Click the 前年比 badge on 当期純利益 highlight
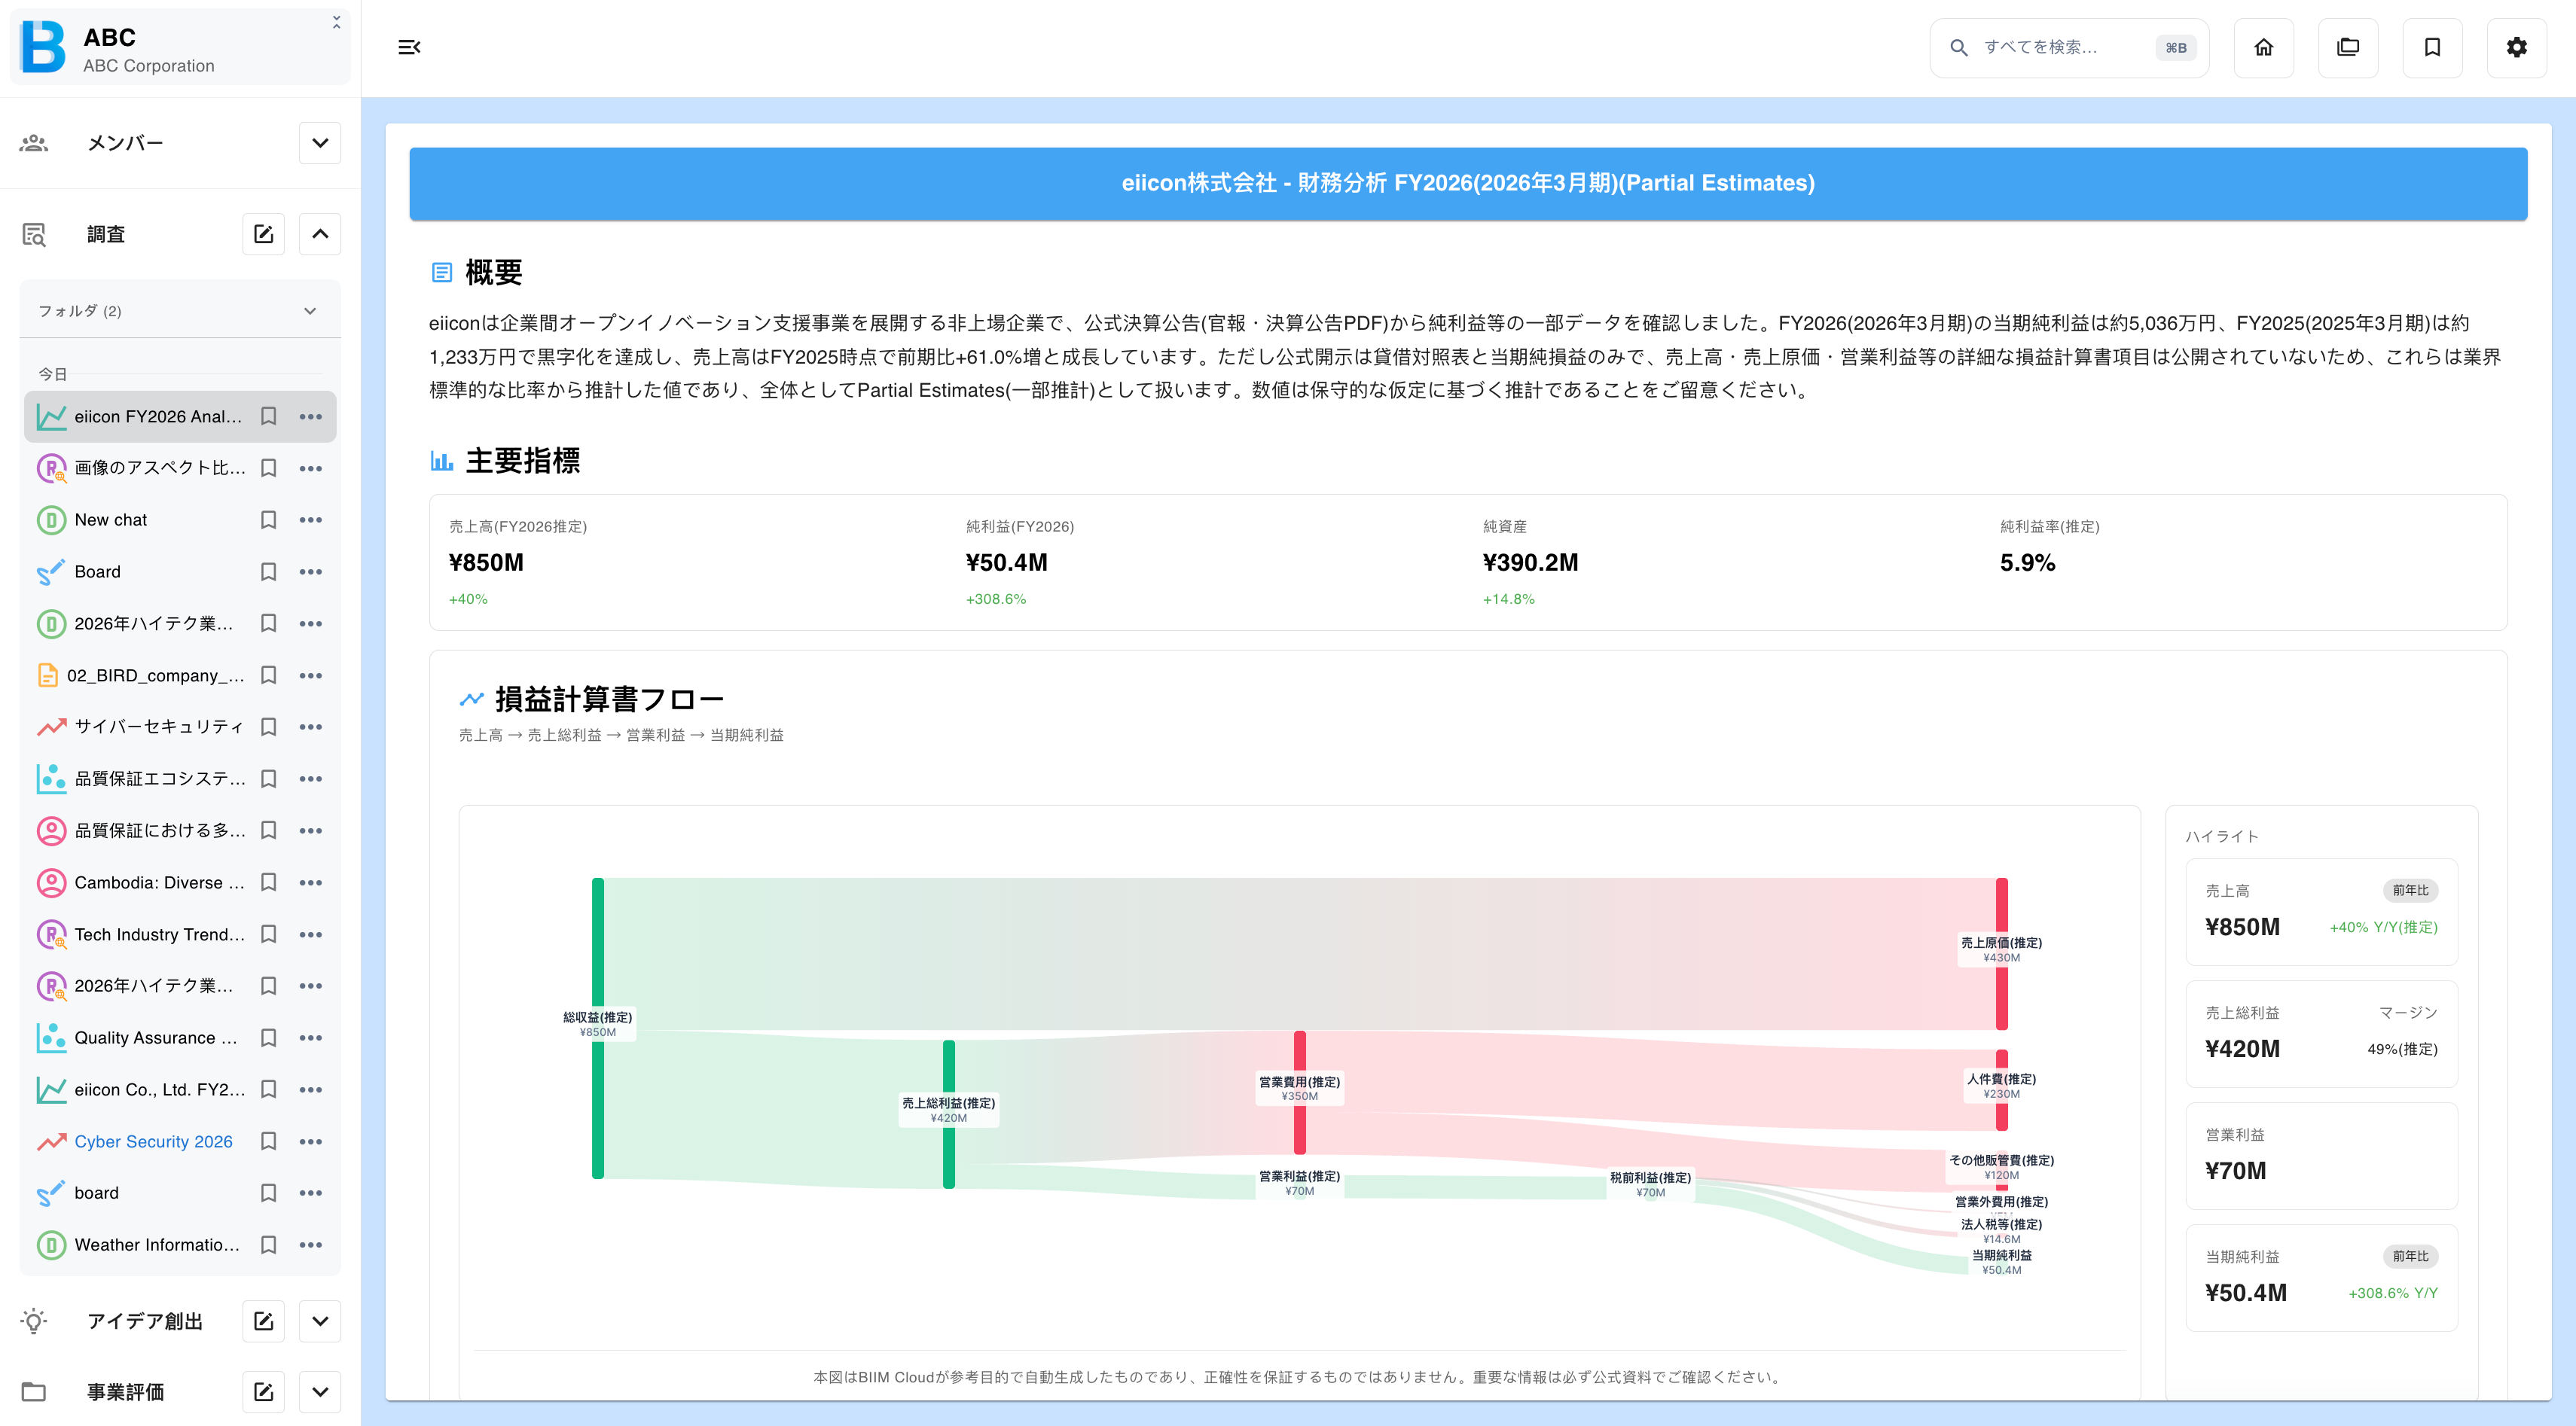 click(2410, 1255)
